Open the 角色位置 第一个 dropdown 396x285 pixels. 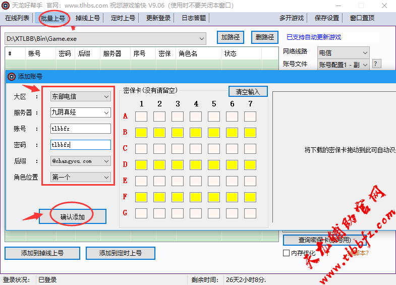pos(81,177)
